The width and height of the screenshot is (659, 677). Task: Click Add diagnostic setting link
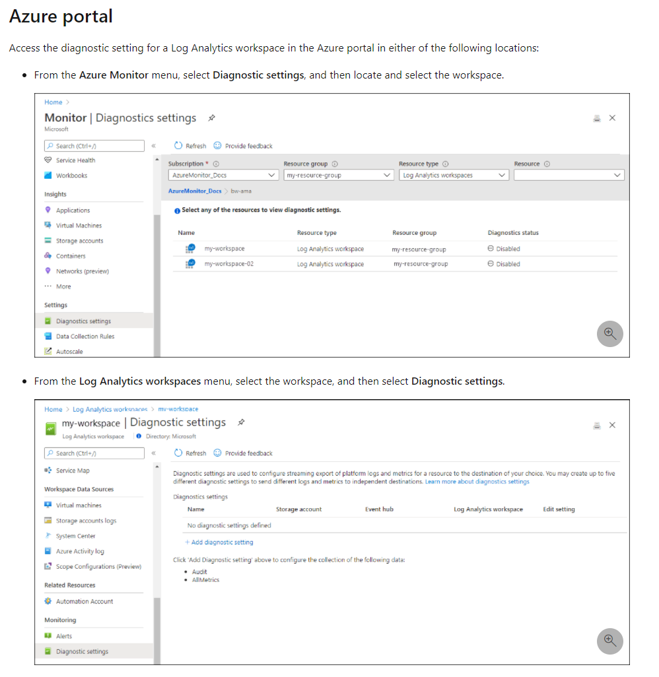(x=219, y=542)
